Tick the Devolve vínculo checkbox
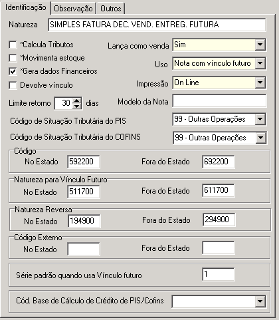 [13, 85]
